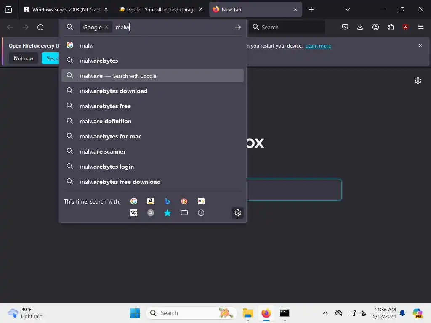Search Bookmarks with the star icon

(x=168, y=213)
